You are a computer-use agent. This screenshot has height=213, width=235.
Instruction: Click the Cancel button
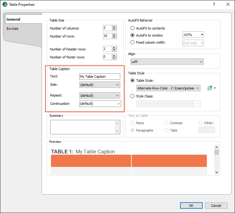point(216,206)
